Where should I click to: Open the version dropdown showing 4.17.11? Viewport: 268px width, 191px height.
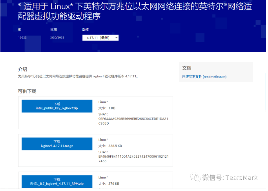(100, 38)
